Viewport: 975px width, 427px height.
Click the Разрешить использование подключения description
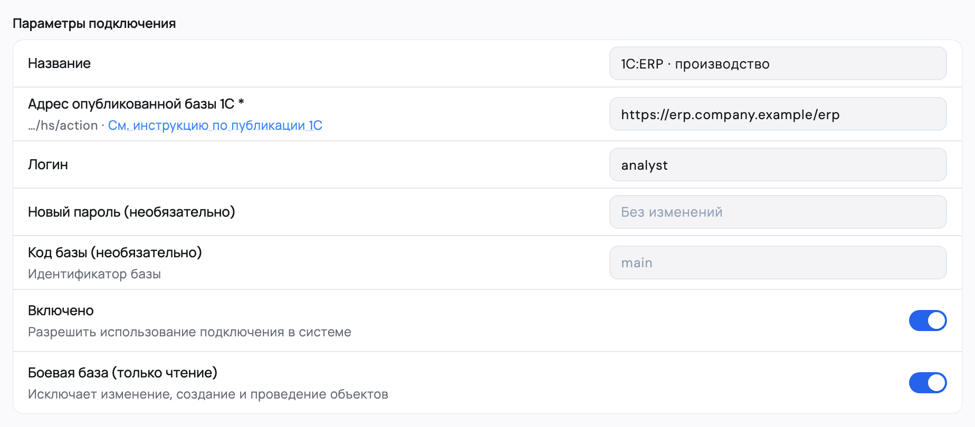click(x=189, y=332)
